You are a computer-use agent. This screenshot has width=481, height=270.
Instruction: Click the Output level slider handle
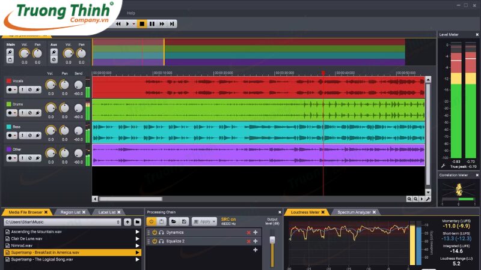(272, 240)
